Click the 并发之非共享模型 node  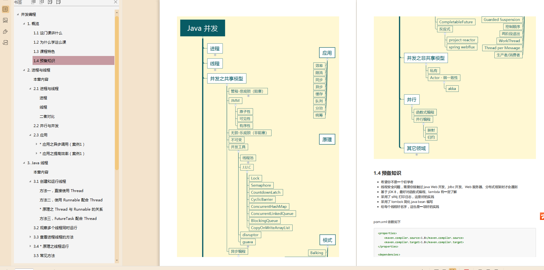pyautogui.click(x=426, y=58)
